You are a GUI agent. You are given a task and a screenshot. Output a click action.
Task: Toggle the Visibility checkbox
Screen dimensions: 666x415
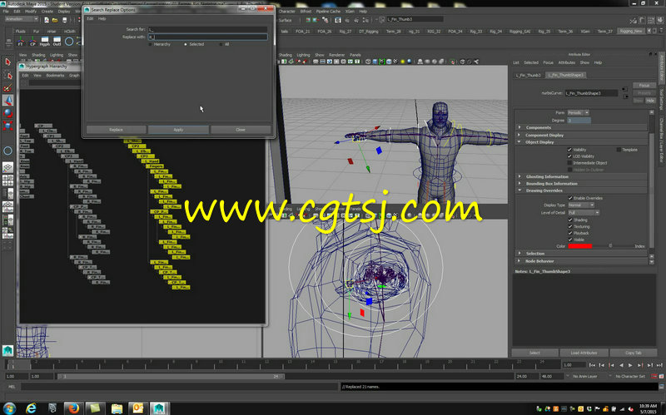(569, 150)
